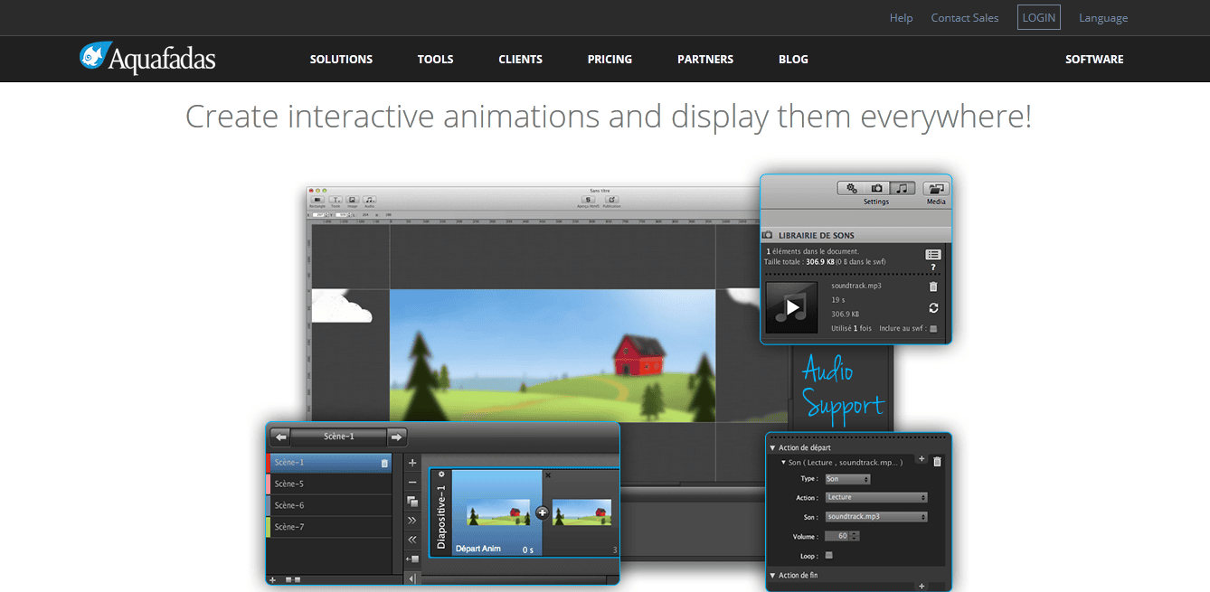Open the Action dropdown showing Lecture

(876, 498)
